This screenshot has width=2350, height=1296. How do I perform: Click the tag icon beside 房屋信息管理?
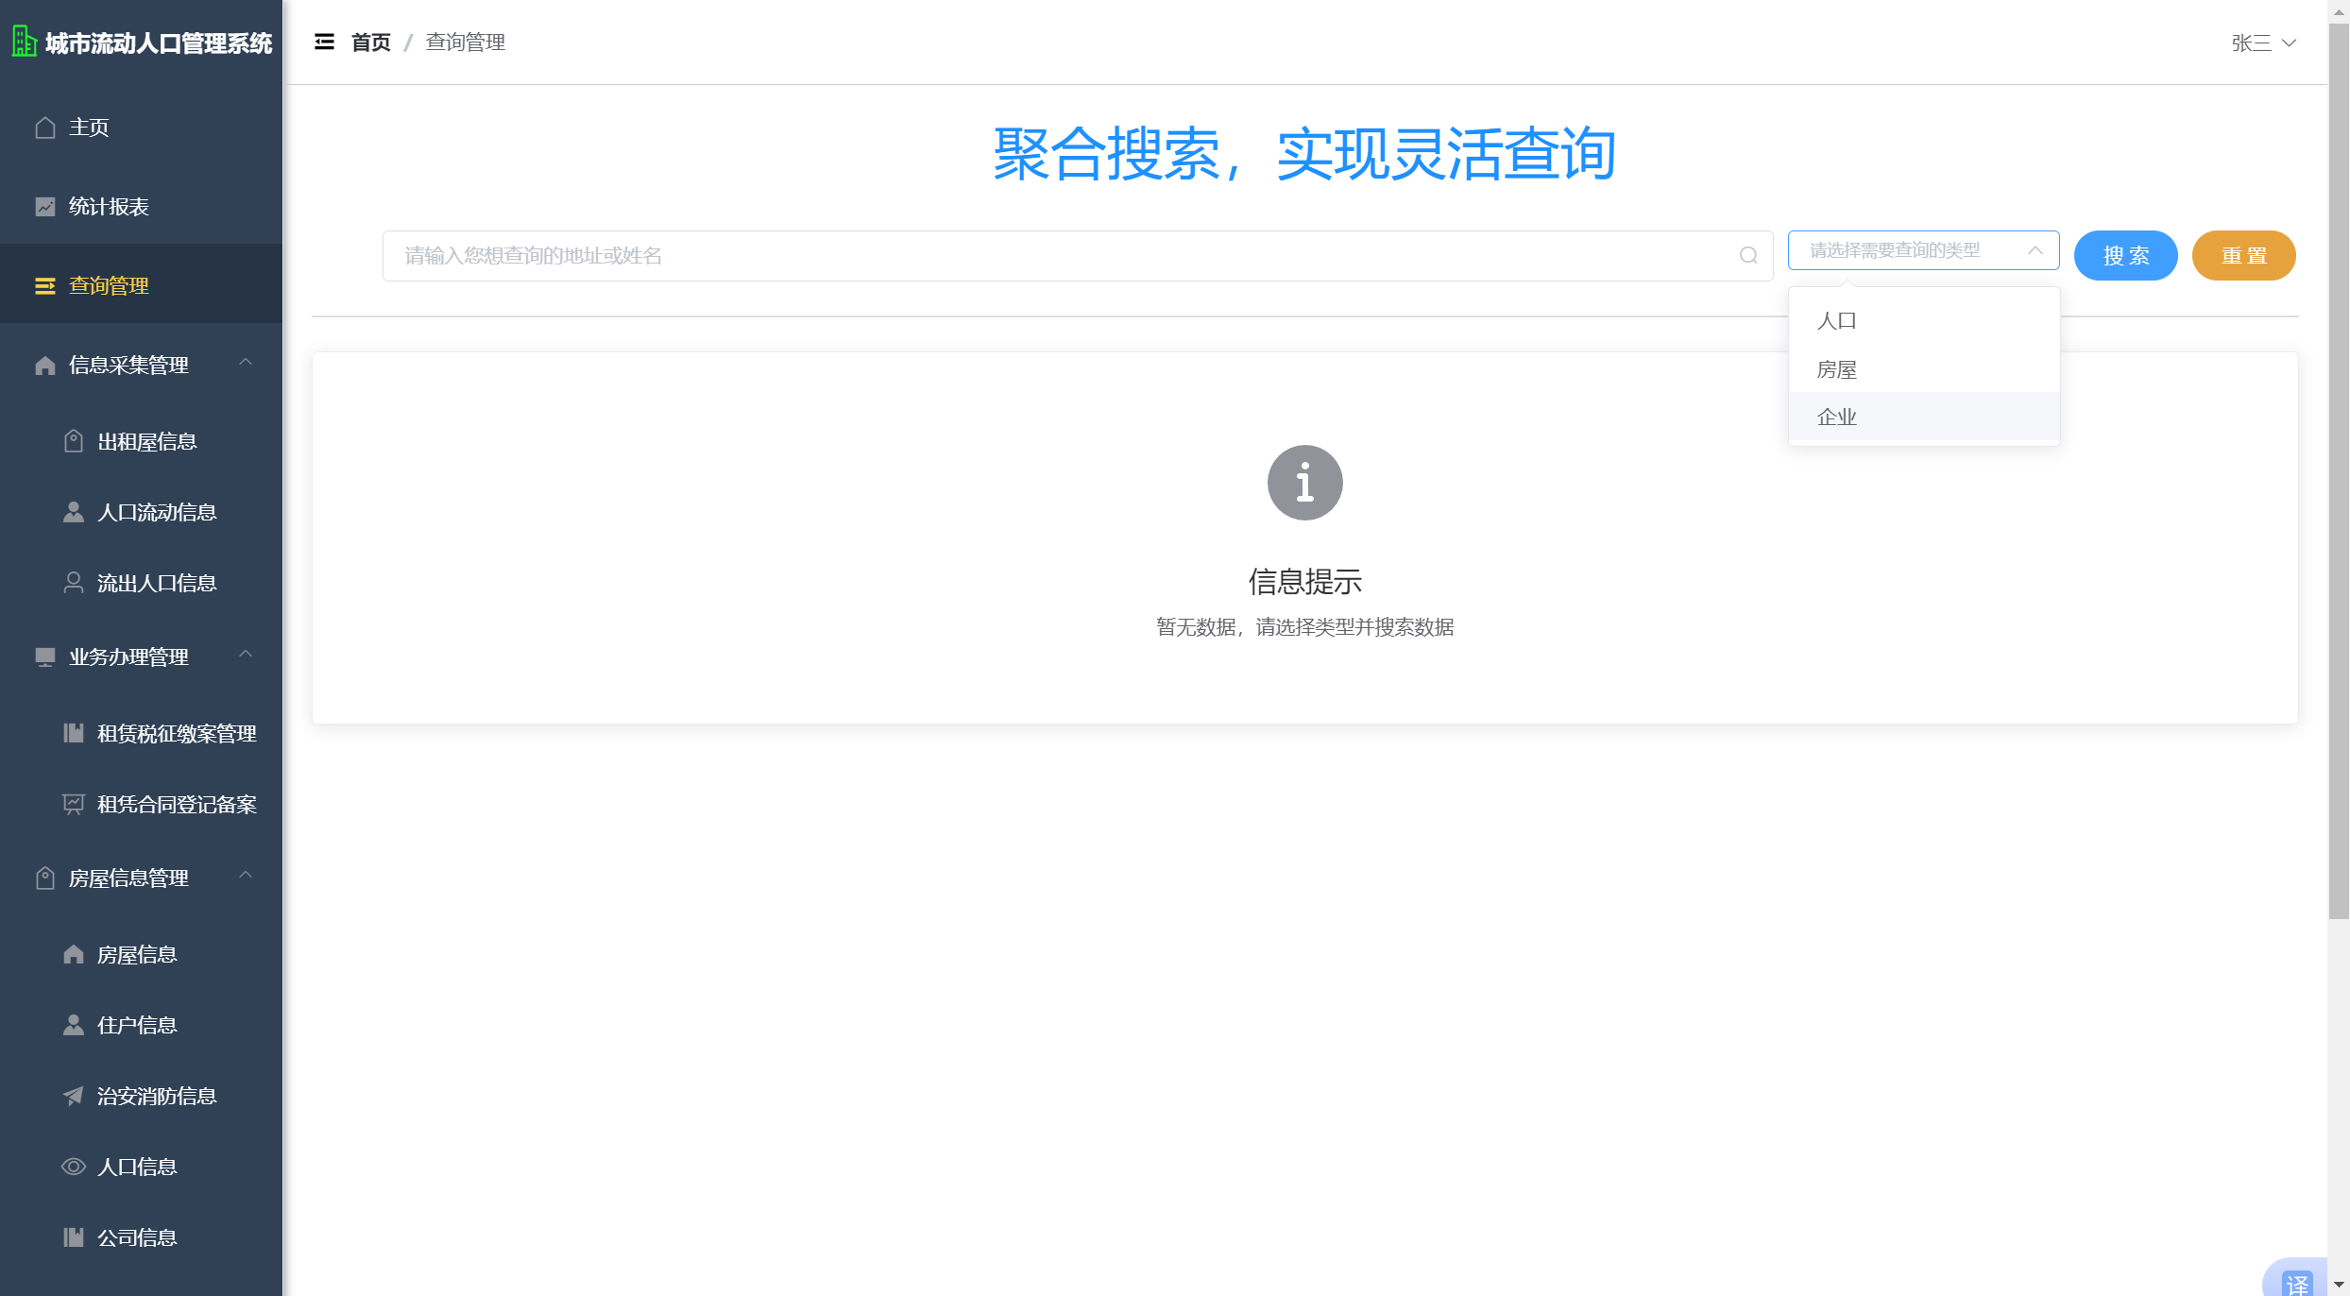point(45,878)
